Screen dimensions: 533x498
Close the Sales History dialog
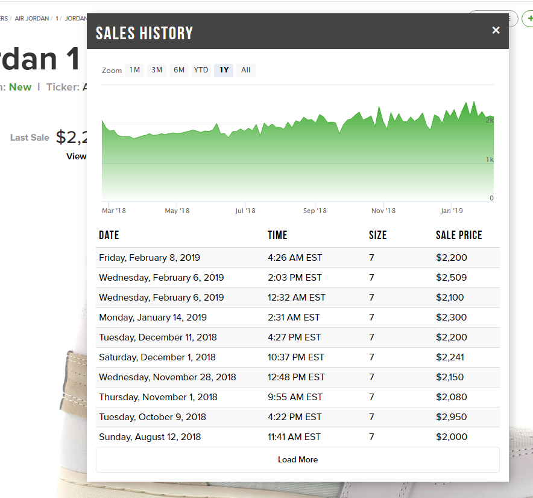tap(496, 30)
